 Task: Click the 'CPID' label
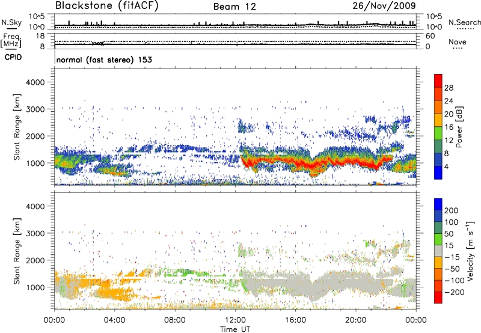tap(13, 57)
